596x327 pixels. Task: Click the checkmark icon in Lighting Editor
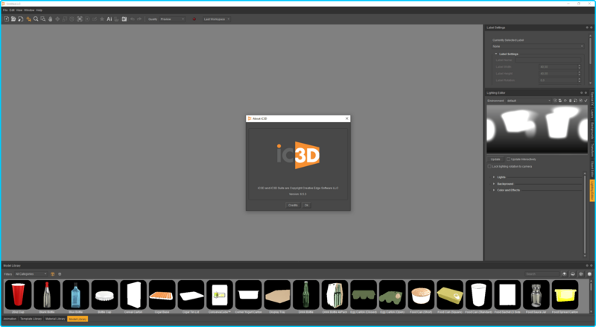point(586,101)
